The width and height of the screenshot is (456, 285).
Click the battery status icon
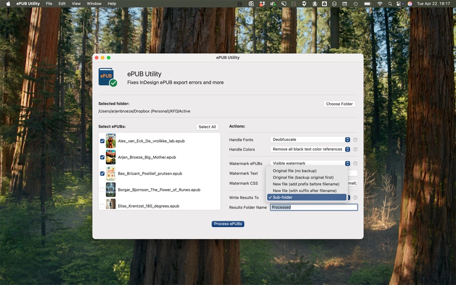point(368,3)
